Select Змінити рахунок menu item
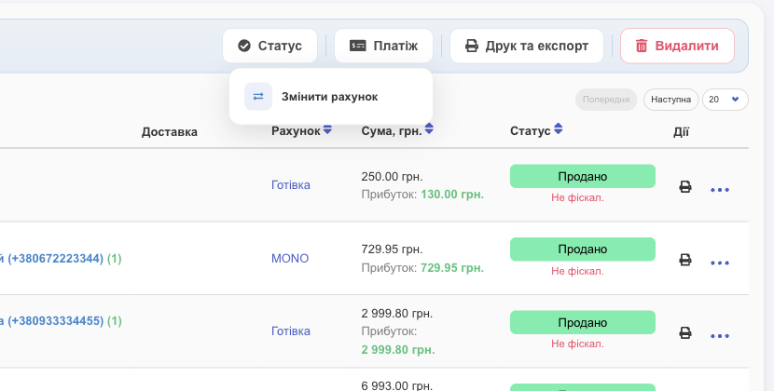Image resolution: width=774 pixels, height=391 pixels. [x=331, y=97]
